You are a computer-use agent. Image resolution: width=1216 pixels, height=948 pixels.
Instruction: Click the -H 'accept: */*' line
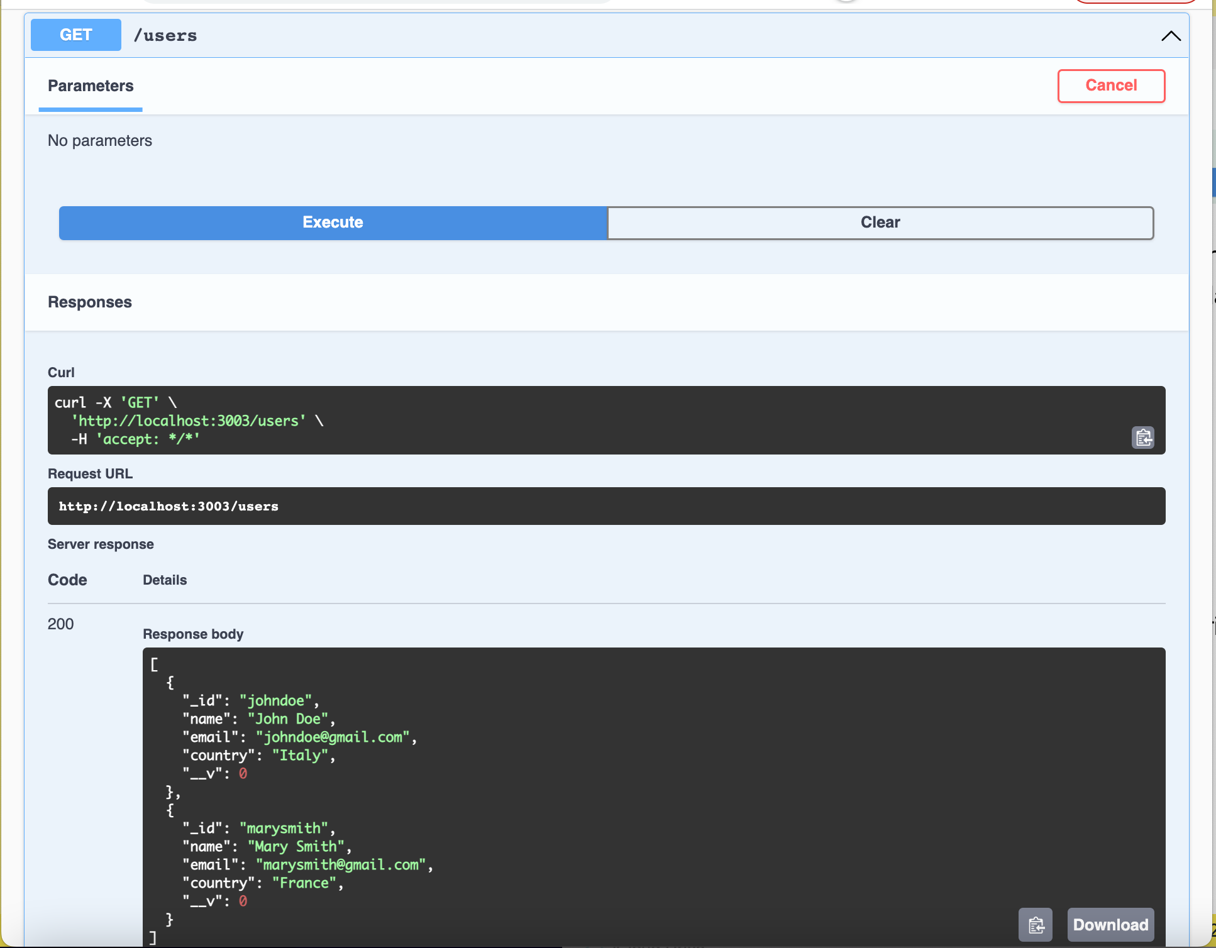point(135,439)
